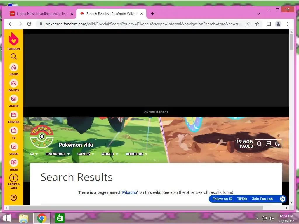Open a new tab
Viewport: 299px width, 224px height.
pos(152,14)
